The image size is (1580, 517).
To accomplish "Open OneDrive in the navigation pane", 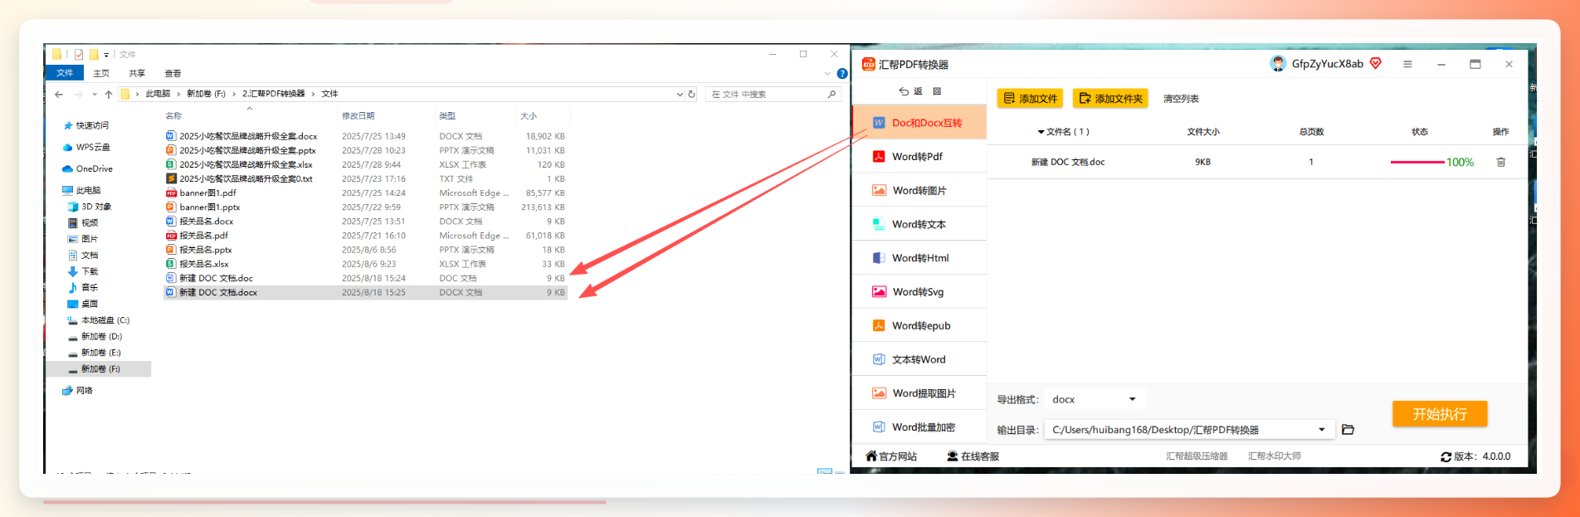I will pyautogui.click(x=88, y=168).
